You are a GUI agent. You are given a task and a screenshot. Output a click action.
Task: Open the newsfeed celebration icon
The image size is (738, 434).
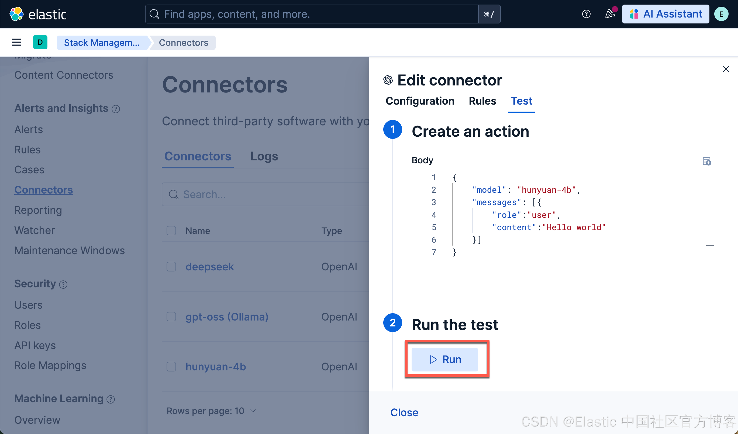click(x=610, y=14)
